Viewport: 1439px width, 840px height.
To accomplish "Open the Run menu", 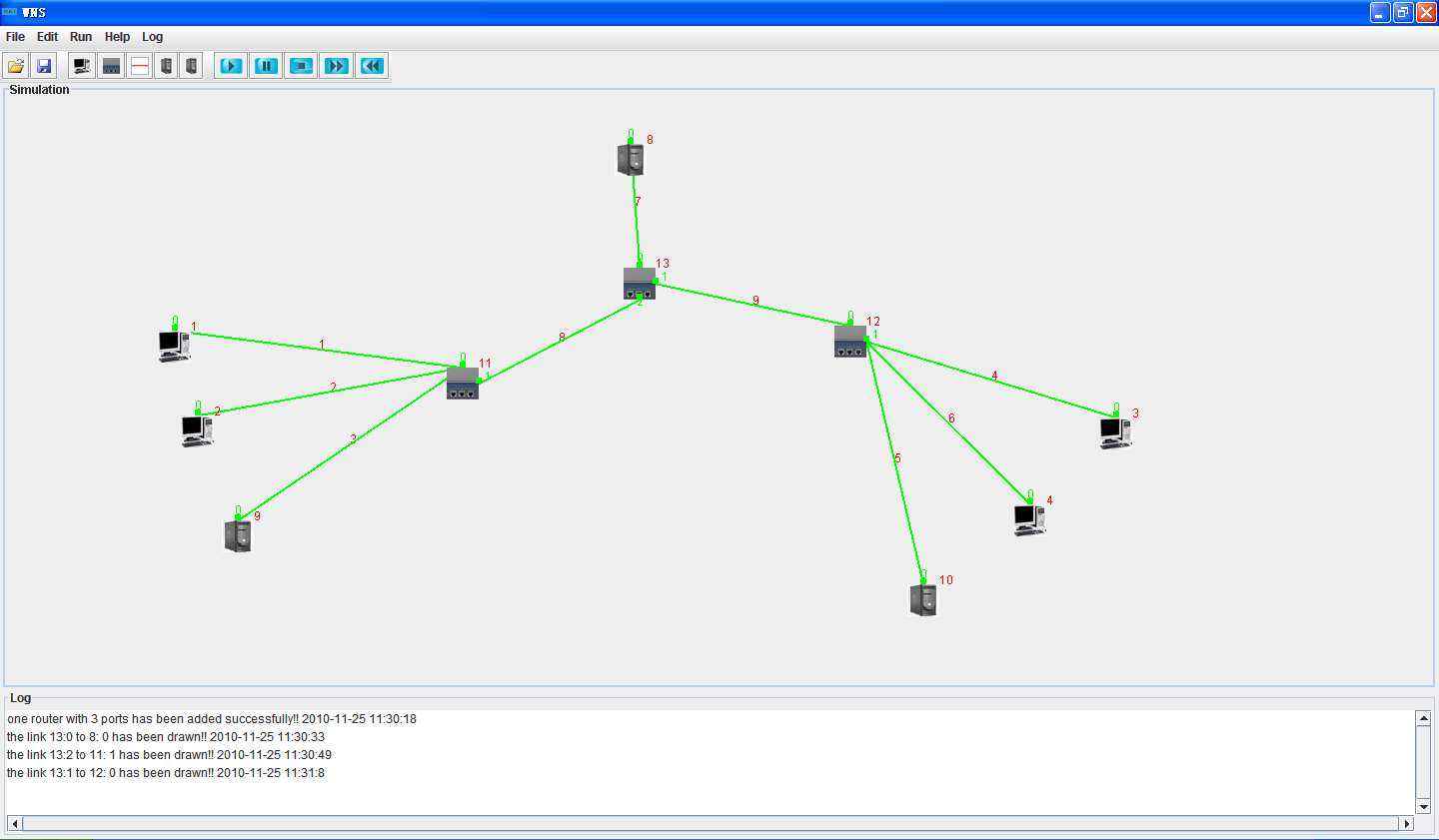I will [x=81, y=37].
